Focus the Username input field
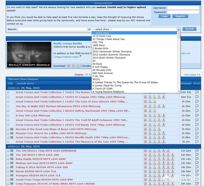The height and width of the screenshot is (186, 204). pos(184,7)
